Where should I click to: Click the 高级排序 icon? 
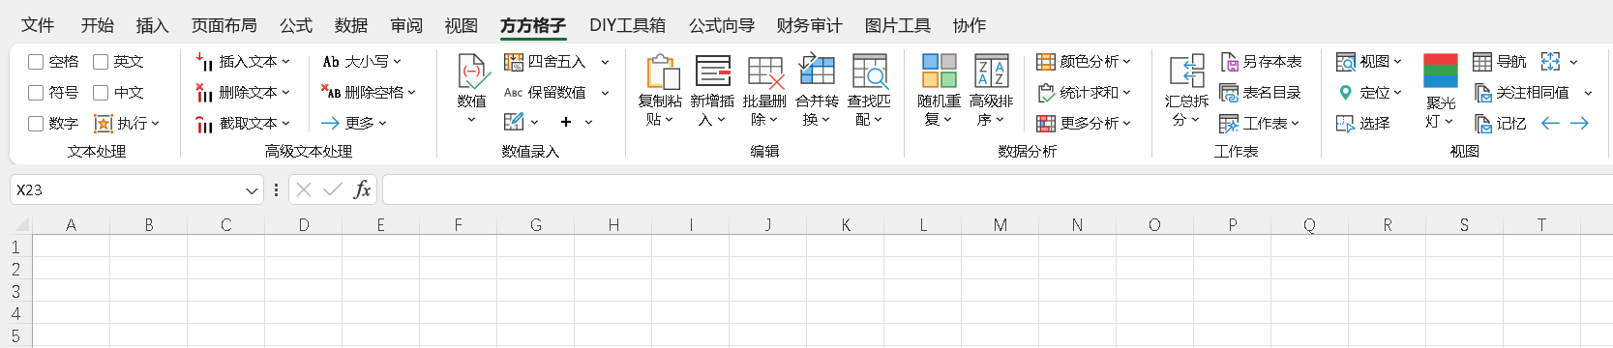(x=992, y=72)
